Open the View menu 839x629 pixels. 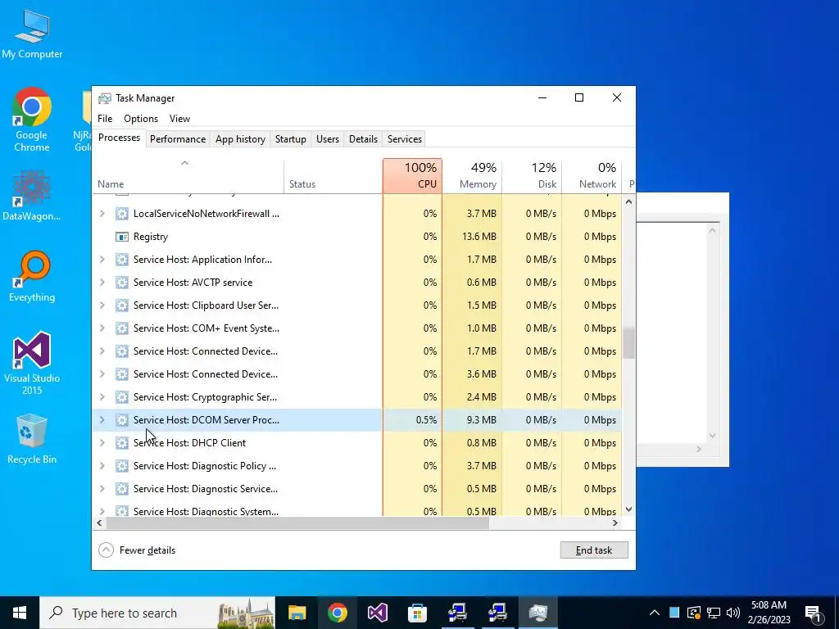(x=179, y=119)
